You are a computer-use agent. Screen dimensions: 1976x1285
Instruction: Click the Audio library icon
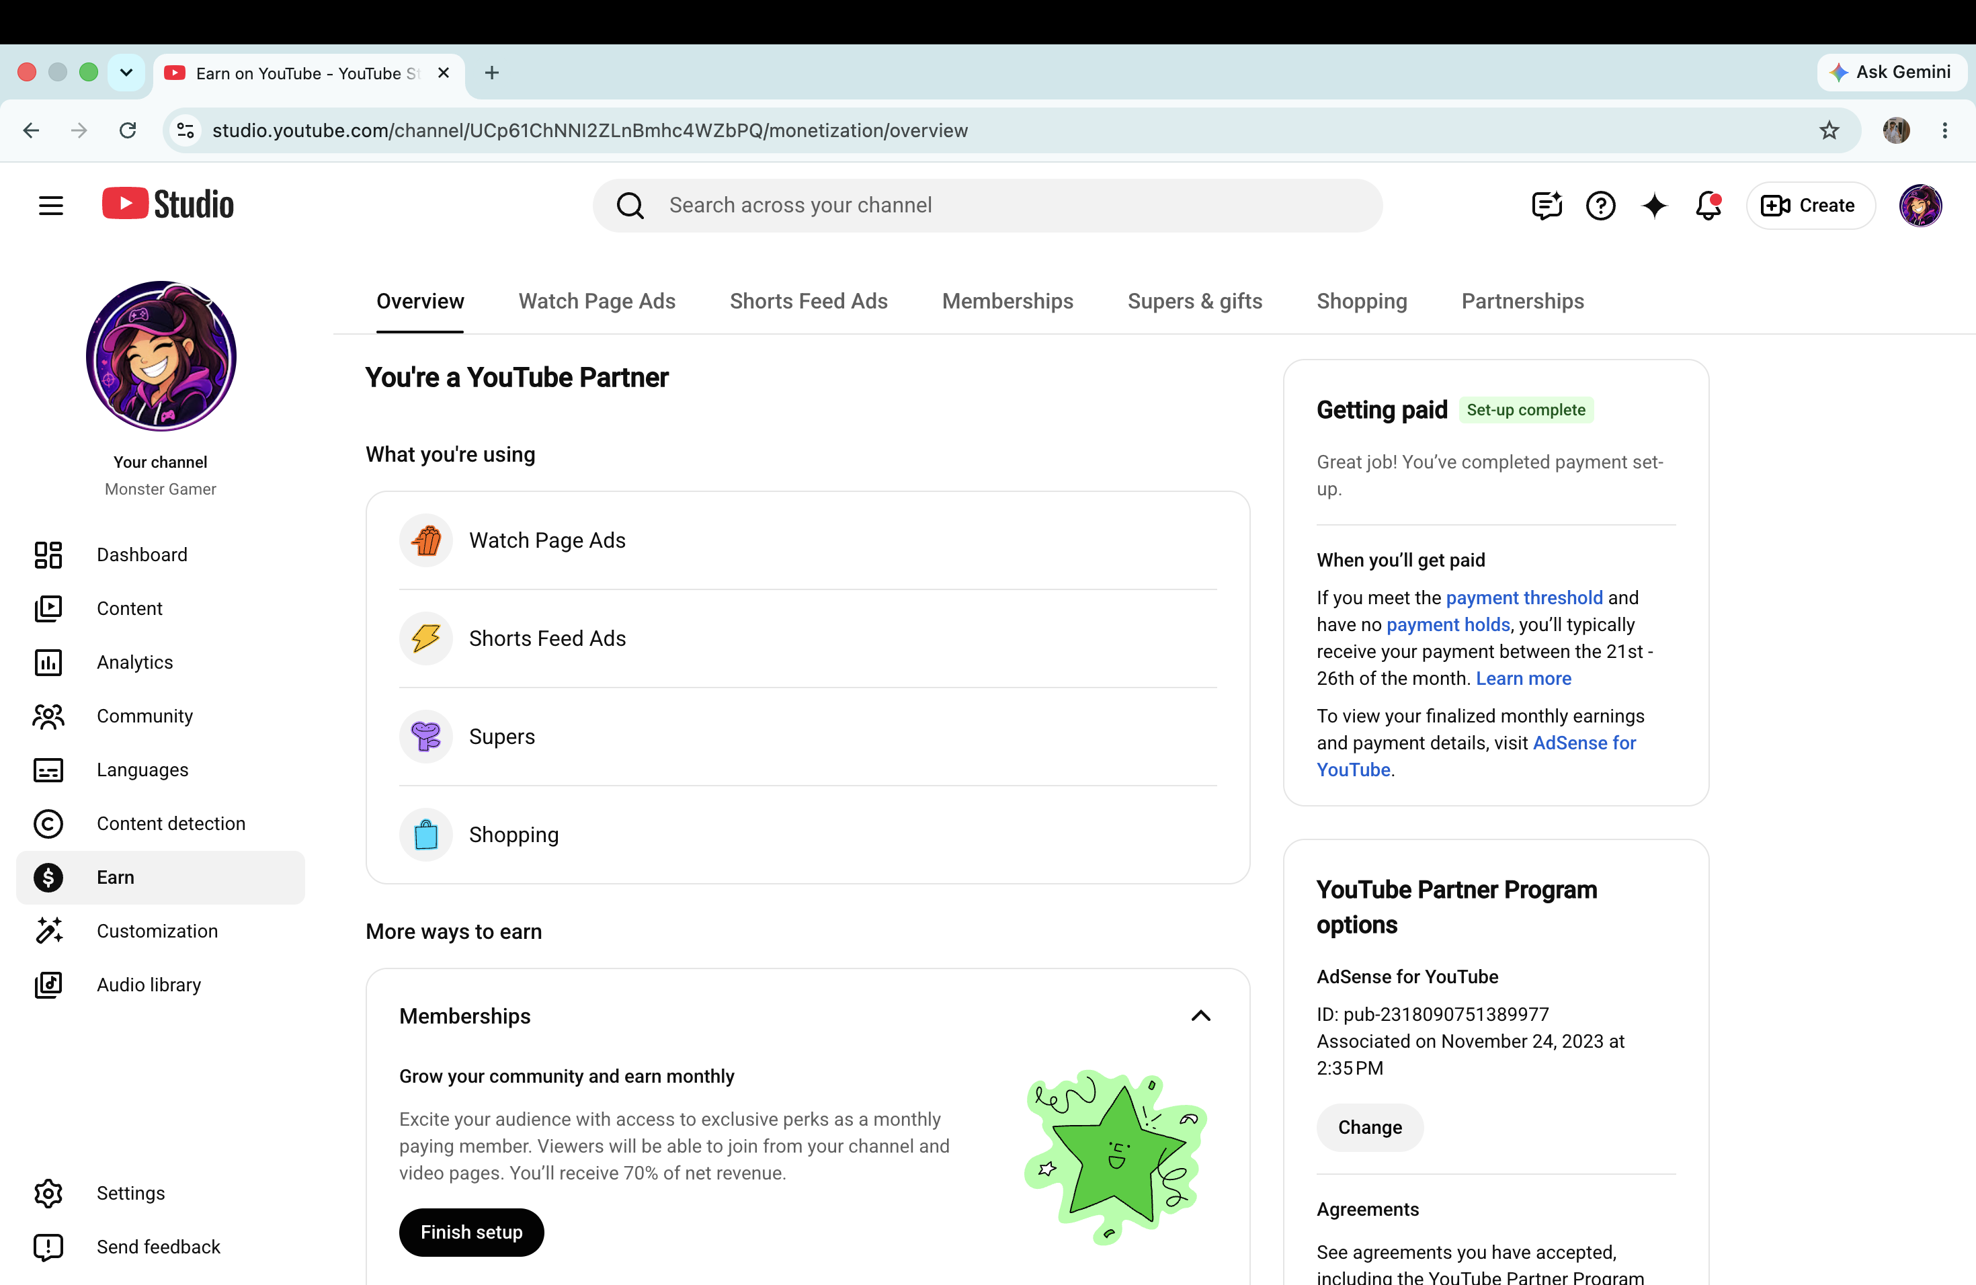click(x=48, y=985)
